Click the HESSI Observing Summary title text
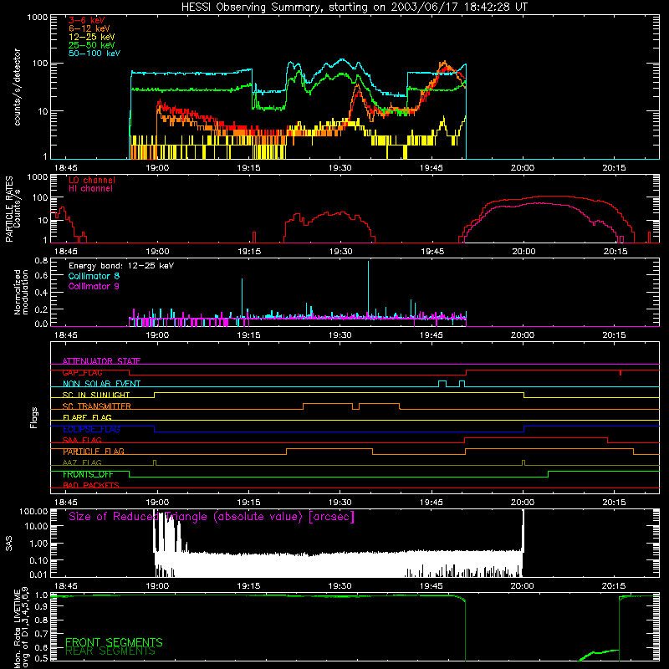The image size is (669, 669). (354, 7)
